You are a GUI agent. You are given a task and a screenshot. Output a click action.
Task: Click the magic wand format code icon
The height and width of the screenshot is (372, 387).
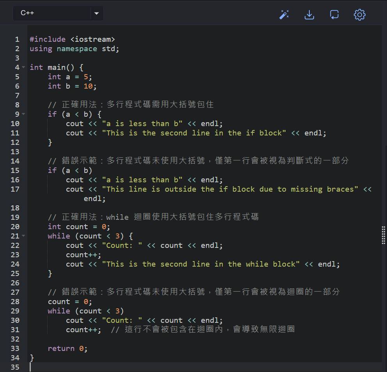[x=284, y=14]
